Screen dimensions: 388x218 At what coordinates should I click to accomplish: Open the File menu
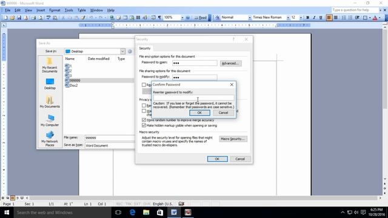(x=7, y=10)
